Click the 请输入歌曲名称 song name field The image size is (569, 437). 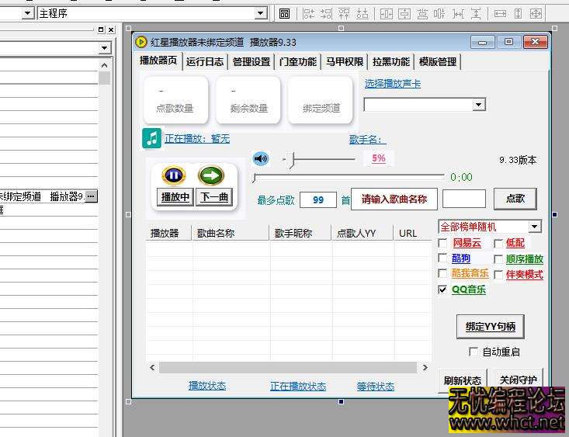coord(394,199)
